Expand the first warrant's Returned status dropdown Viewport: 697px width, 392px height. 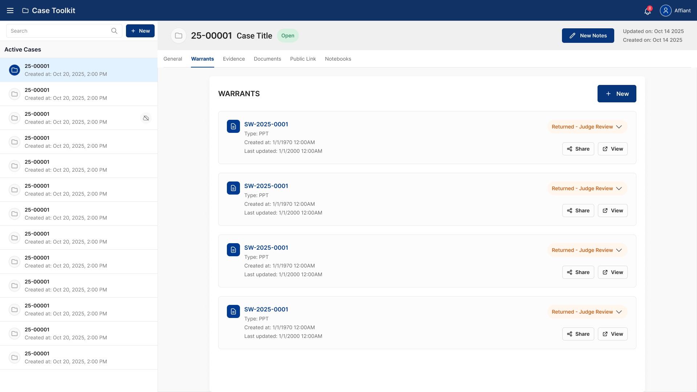click(619, 127)
